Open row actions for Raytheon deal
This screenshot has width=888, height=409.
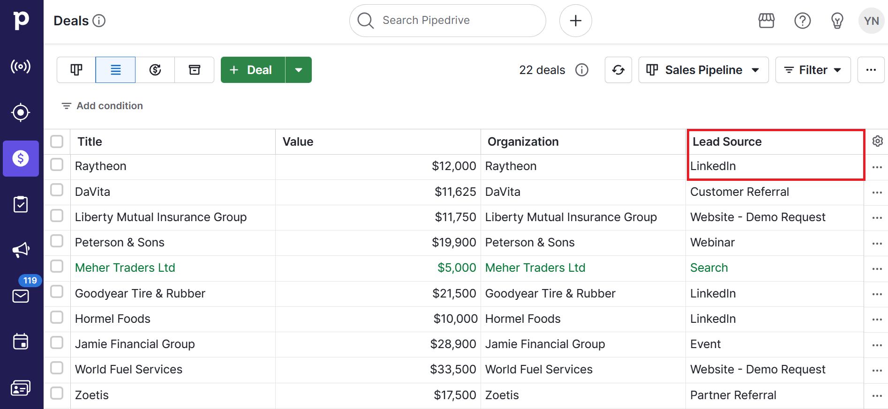(x=877, y=167)
